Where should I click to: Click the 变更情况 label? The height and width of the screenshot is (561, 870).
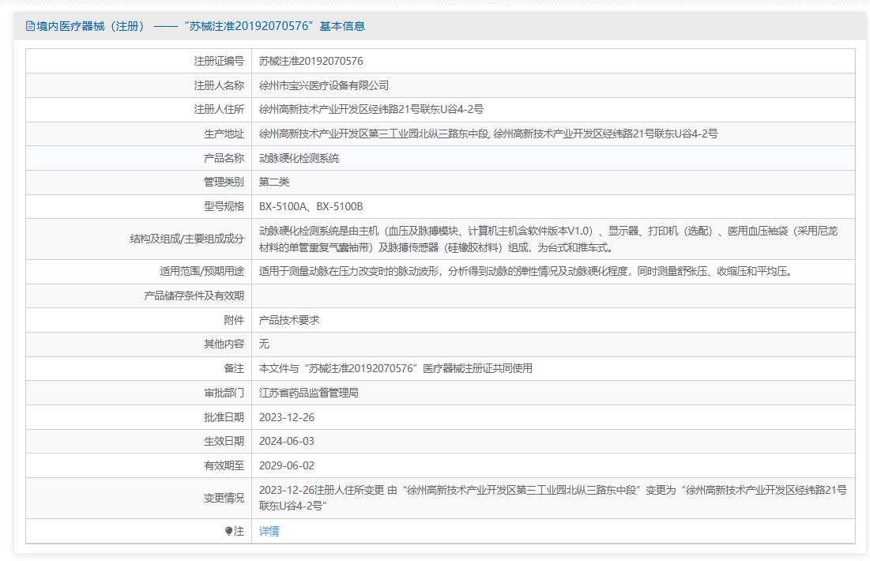pyautogui.click(x=224, y=498)
